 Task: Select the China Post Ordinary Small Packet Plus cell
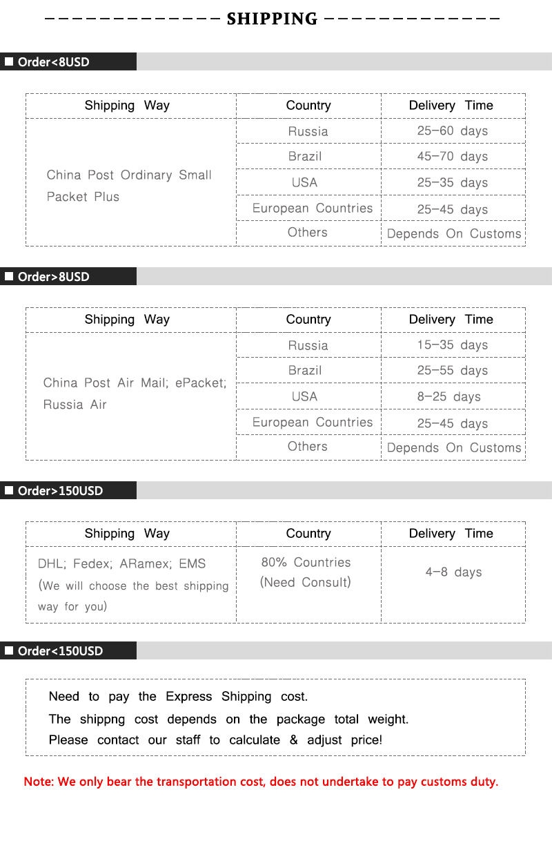129,186
